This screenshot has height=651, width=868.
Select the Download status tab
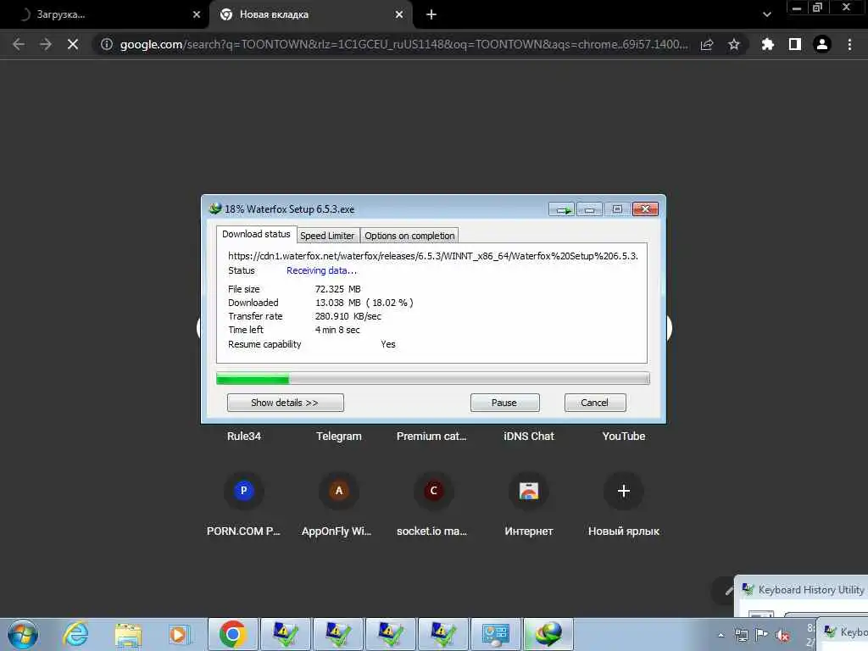[256, 234]
